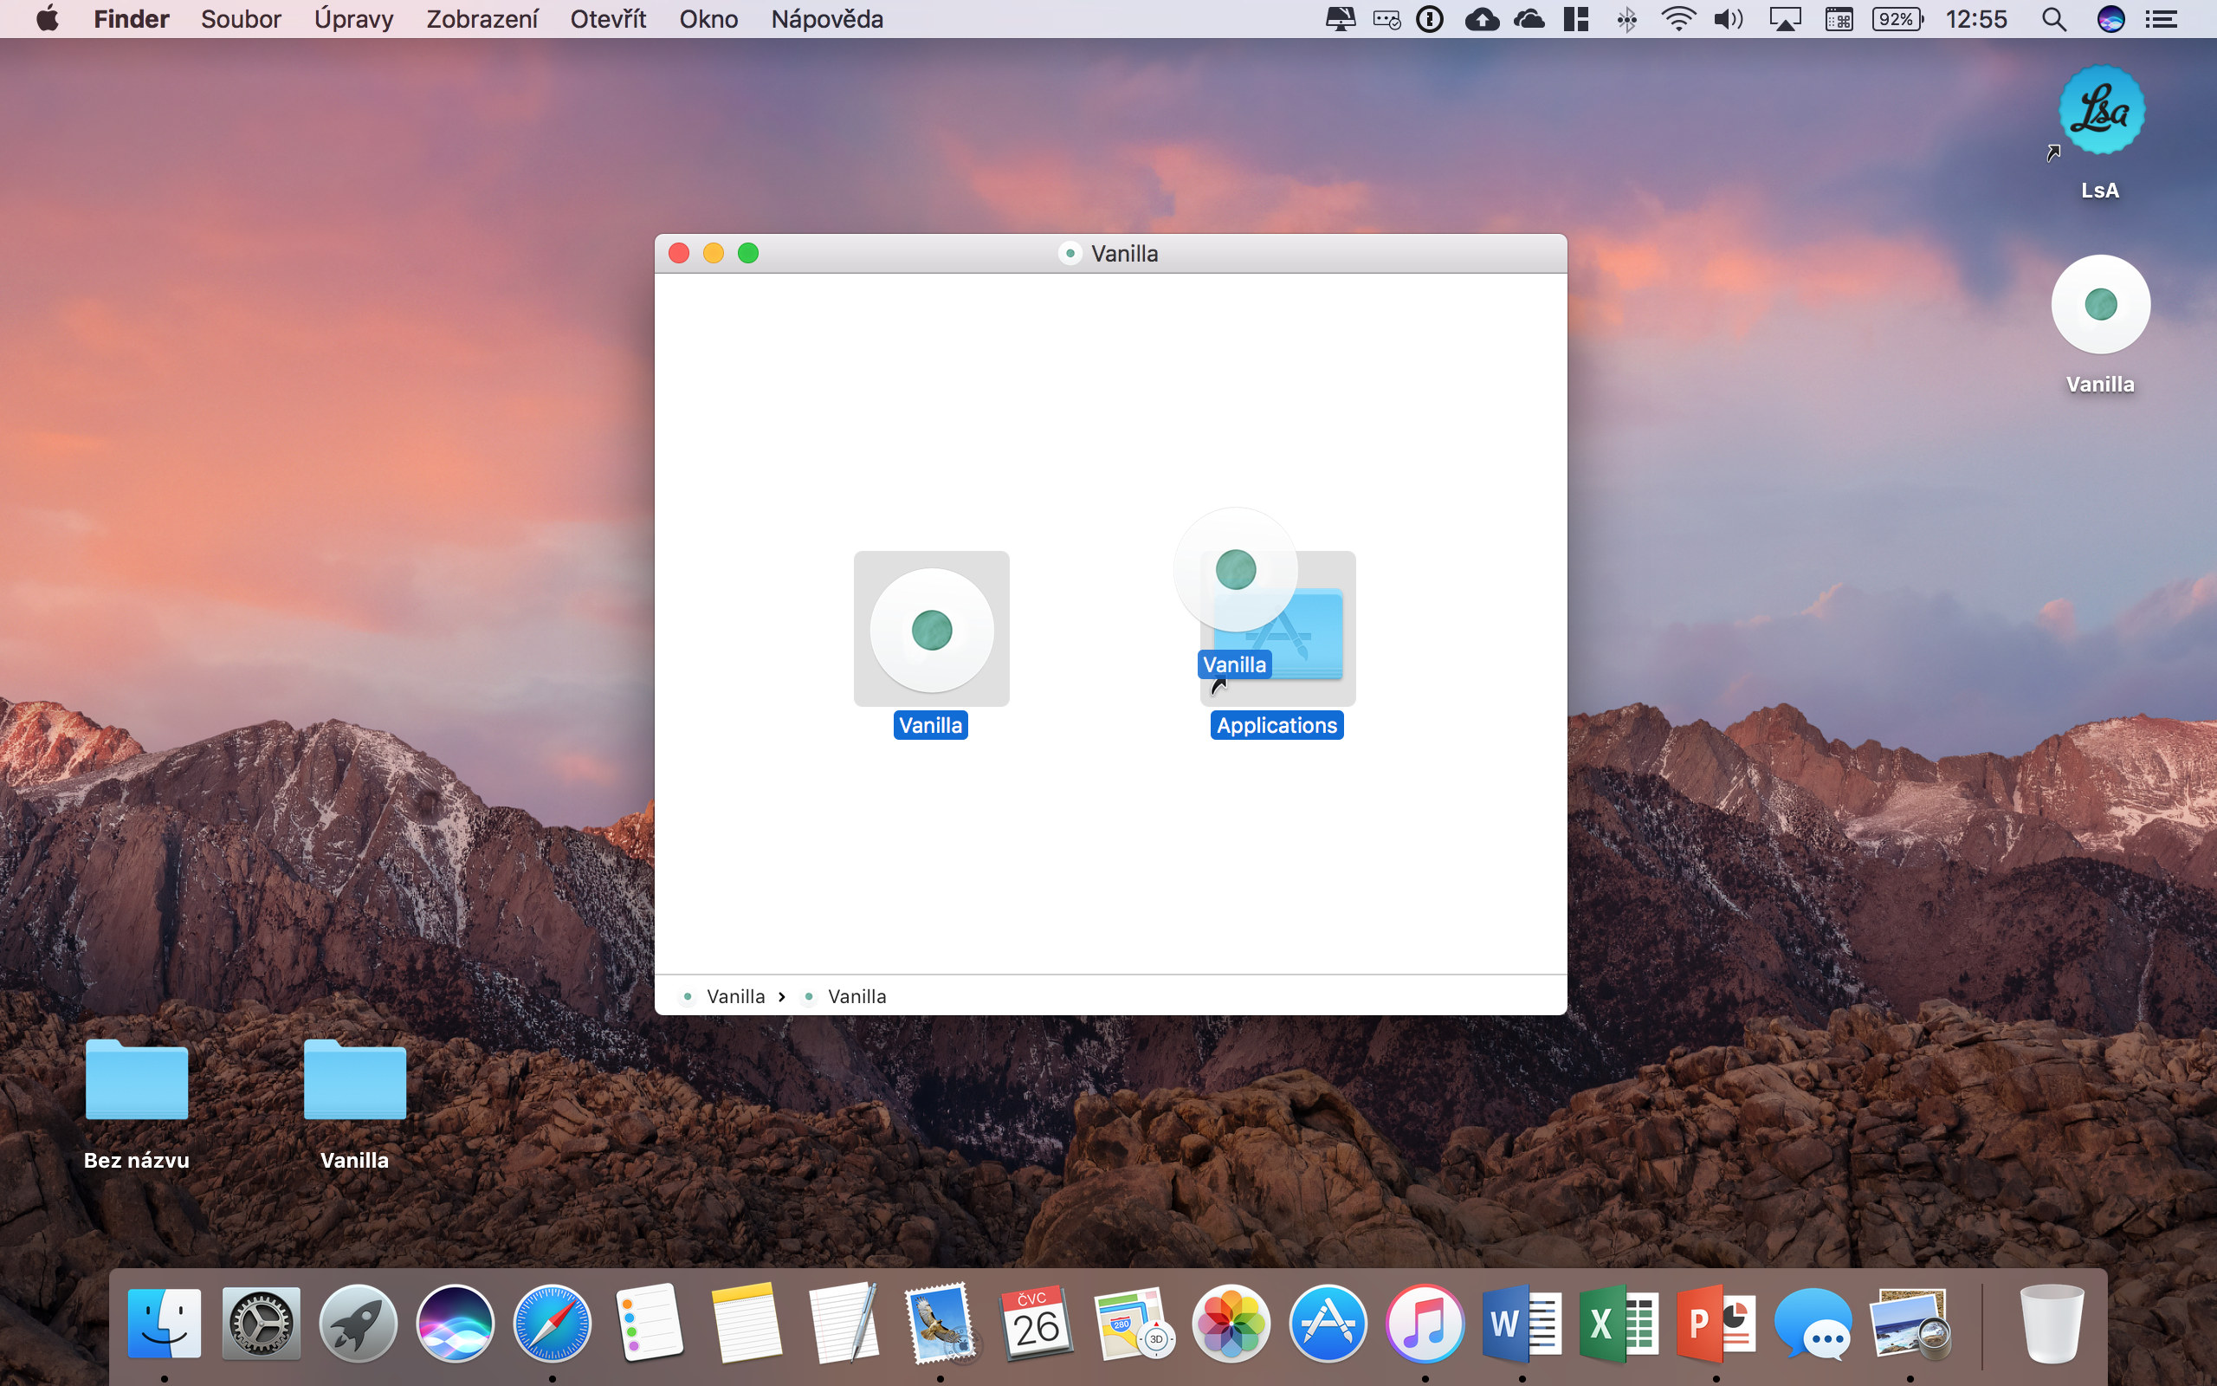
Task: Click the Vanilla app icon in window
Action: tap(931, 630)
